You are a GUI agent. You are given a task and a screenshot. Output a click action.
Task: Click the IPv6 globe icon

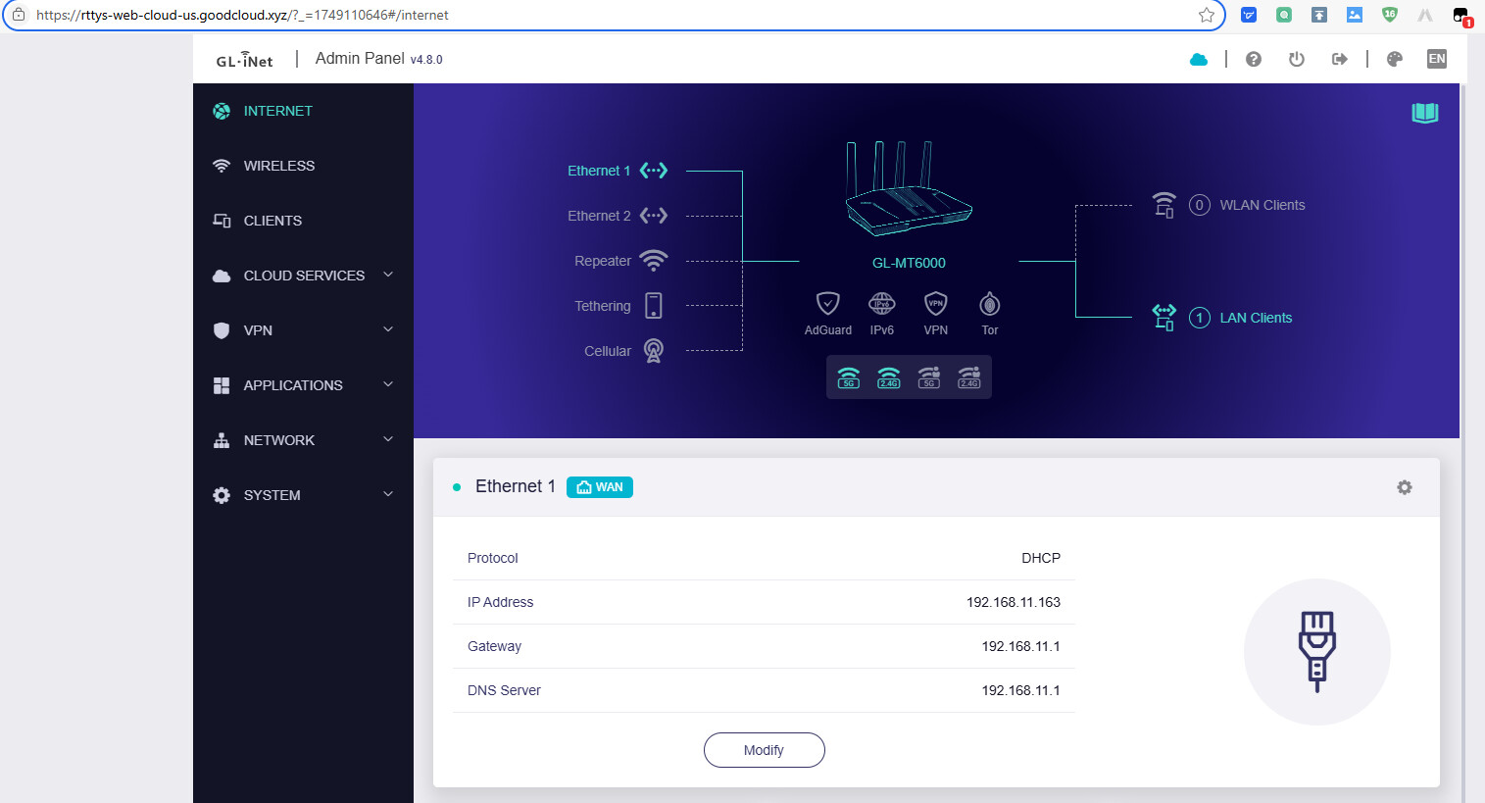881,304
